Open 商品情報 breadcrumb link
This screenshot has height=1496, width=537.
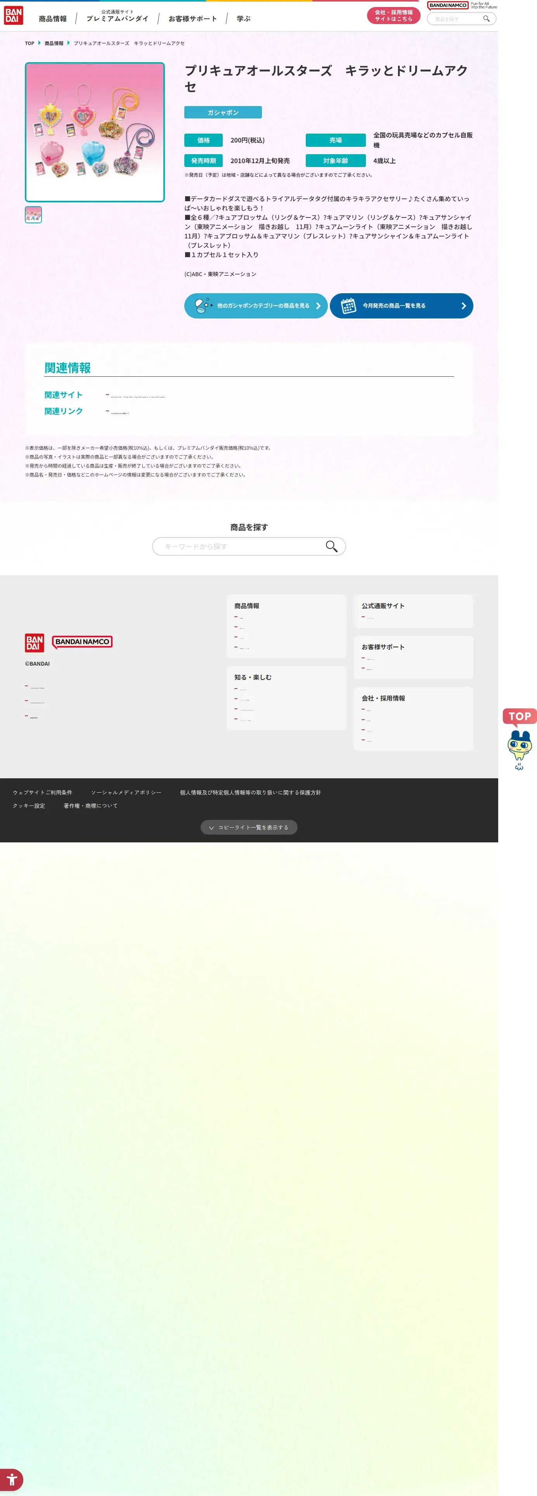pos(54,43)
